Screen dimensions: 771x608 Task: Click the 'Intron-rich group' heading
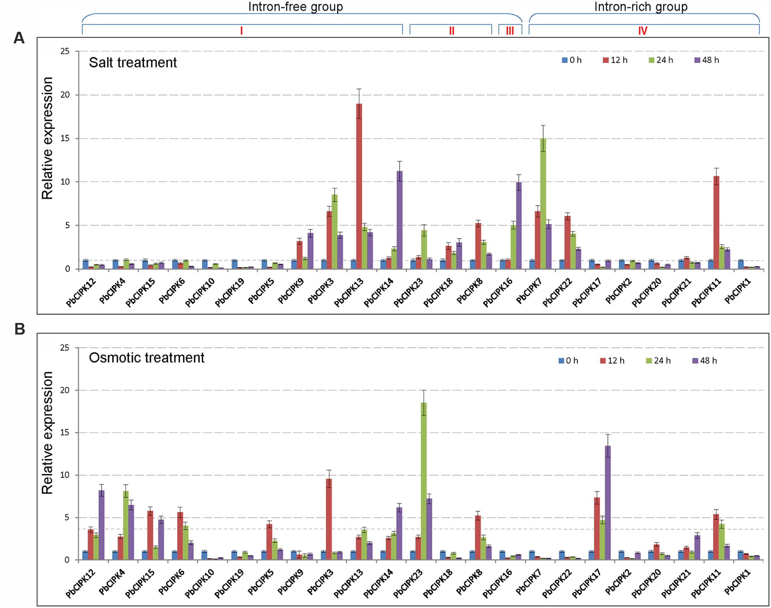(x=641, y=7)
